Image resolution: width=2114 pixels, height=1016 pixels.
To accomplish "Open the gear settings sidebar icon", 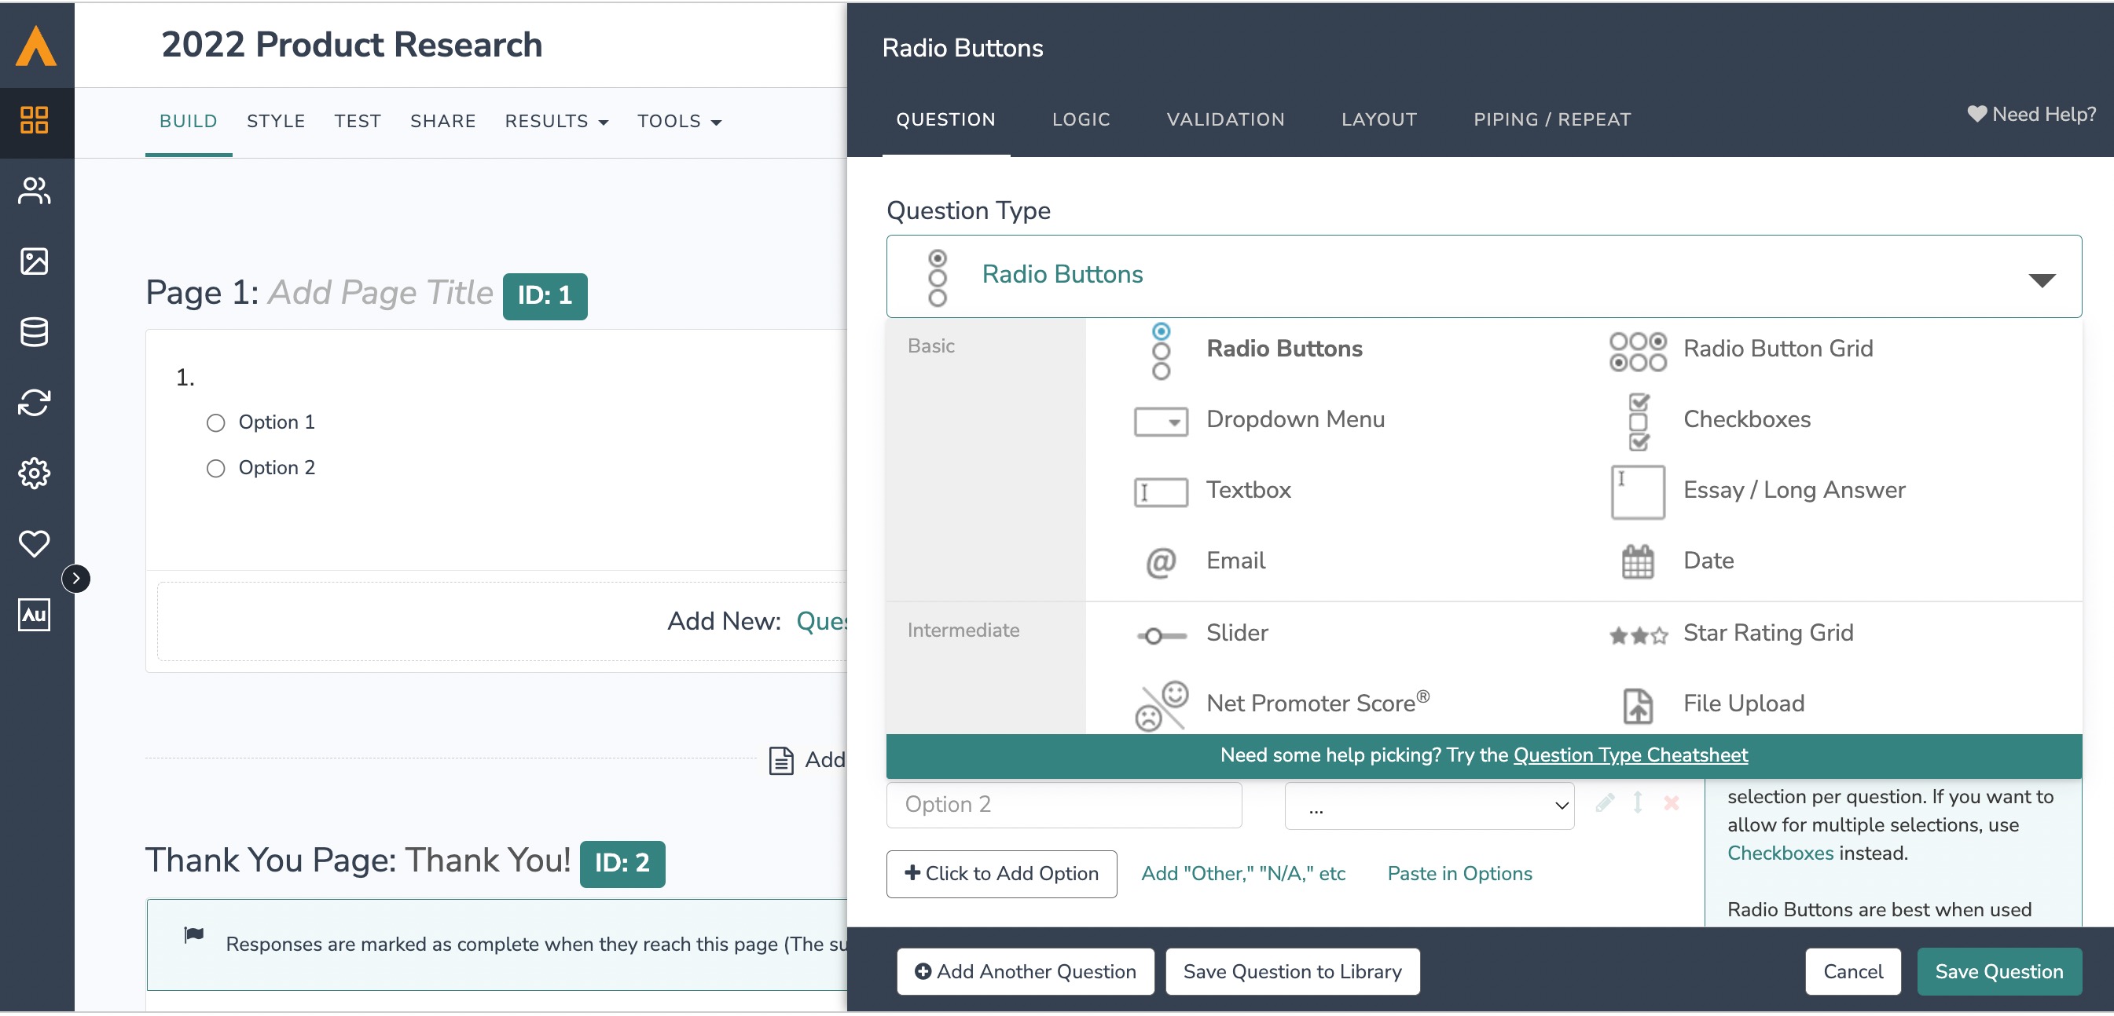I will click(x=34, y=473).
